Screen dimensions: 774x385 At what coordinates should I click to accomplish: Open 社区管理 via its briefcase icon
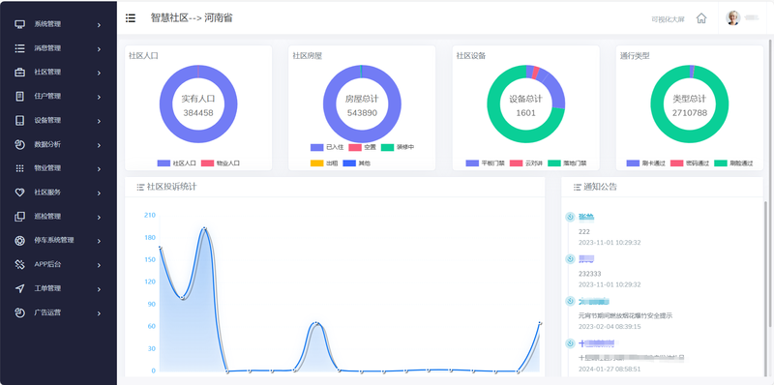click(x=19, y=72)
